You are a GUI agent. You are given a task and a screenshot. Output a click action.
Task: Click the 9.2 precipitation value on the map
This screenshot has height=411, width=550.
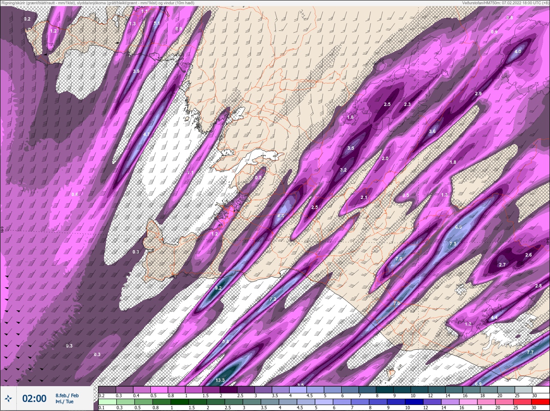[x=218, y=288]
